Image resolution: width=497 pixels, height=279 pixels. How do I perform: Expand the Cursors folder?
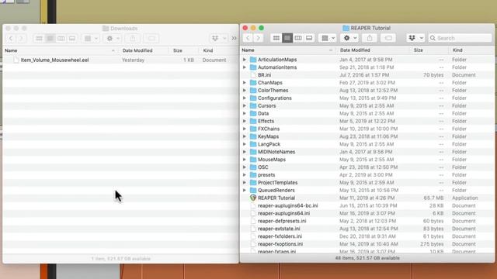click(x=245, y=105)
